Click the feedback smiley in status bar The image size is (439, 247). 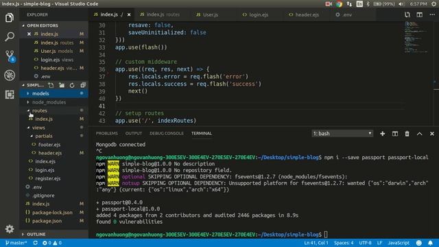coord(419,243)
